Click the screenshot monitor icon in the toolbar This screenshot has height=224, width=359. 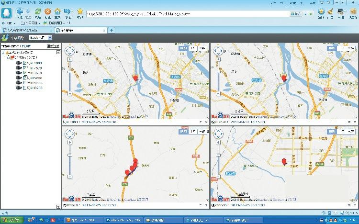pyautogui.click(x=340, y=11)
